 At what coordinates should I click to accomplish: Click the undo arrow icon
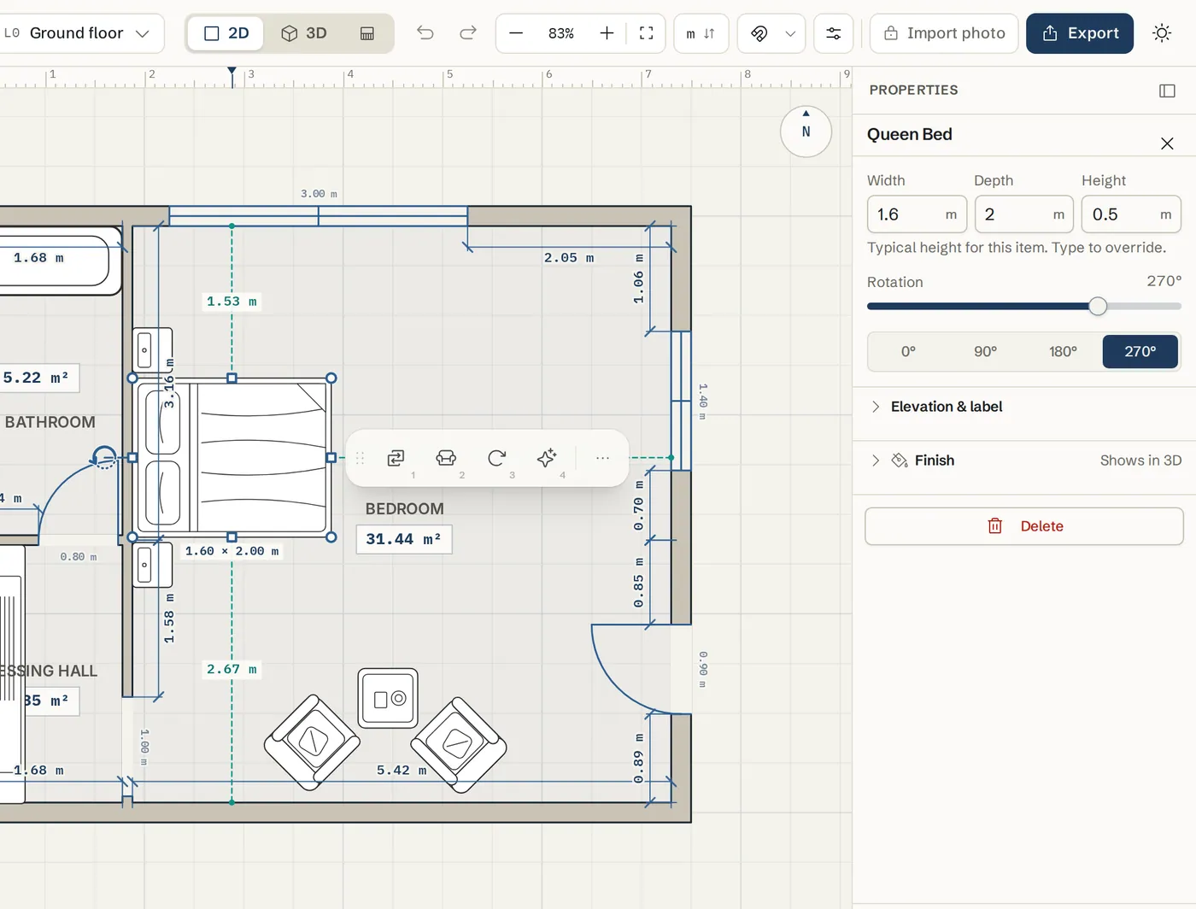tap(425, 33)
